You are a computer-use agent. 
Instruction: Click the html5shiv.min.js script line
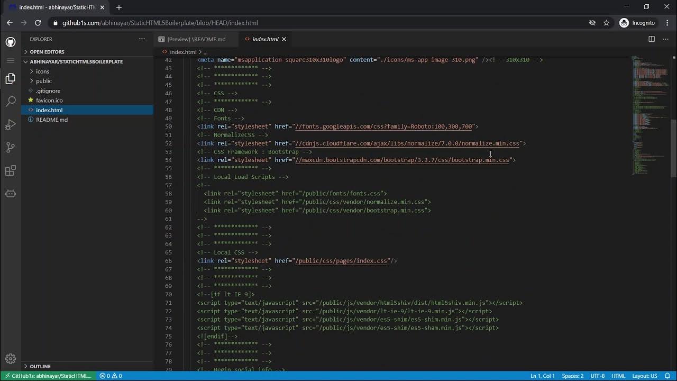pos(360,303)
